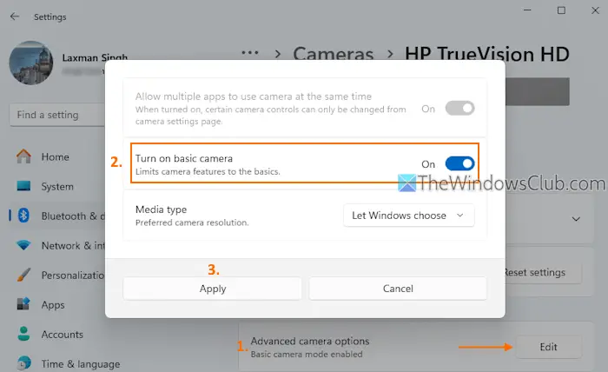This screenshot has width=608, height=372.
Task: Maximize the Settings window
Action: pyautogui.click(x=561, y=10)
